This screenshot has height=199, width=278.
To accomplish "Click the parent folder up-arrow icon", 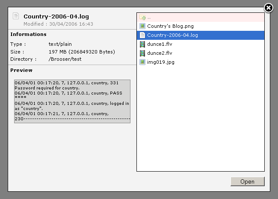I will coord(142,18).
